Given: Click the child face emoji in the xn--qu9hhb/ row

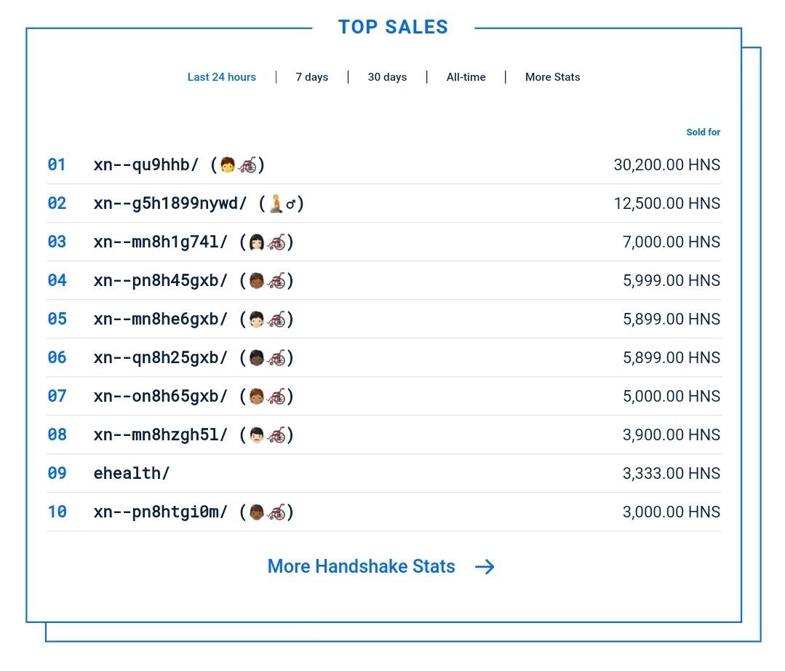Looking at the screenshot, I should click(227, 164).
